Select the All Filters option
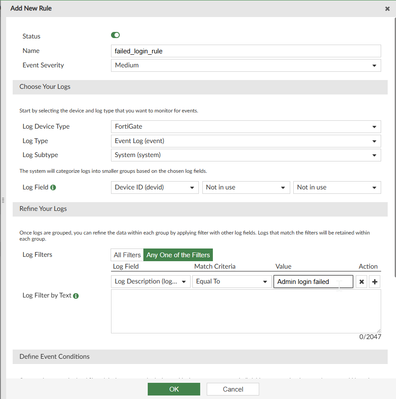This screenshot has height=399, width=396. [x=127, y=255]
